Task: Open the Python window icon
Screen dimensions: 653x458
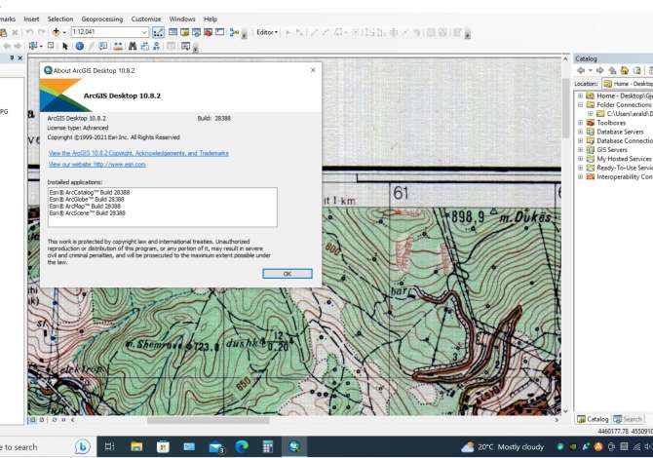Action: [219, 32]
